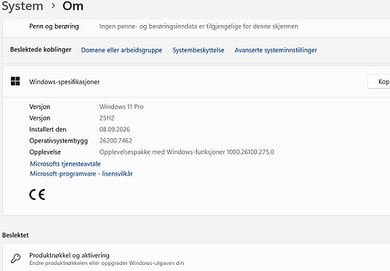Open Microsofts tjenesteavtale link
Screen dimensions: 390x271
click(x=65, y=164)
